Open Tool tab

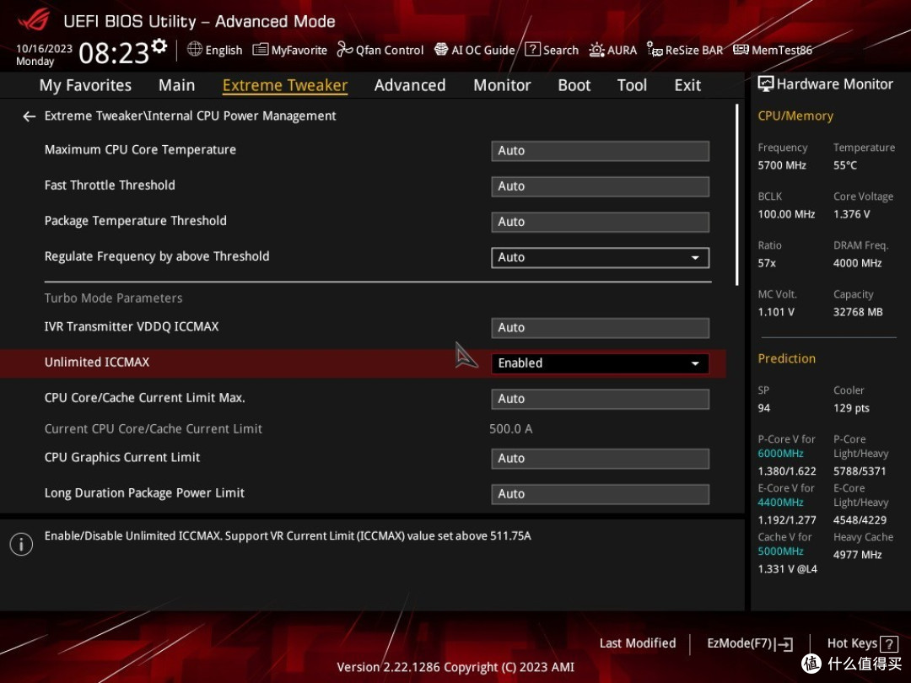(x=632, y=85)
